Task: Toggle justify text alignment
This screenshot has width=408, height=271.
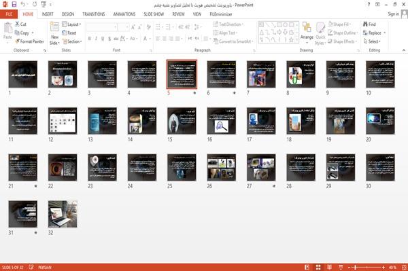Action: [177, 39]
